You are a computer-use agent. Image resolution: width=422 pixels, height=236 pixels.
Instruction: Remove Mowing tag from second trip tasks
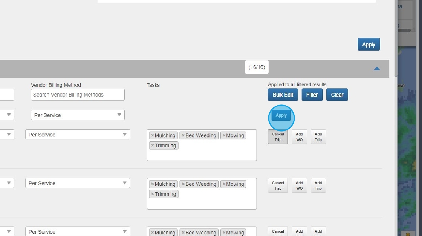(x=224, y=184)
